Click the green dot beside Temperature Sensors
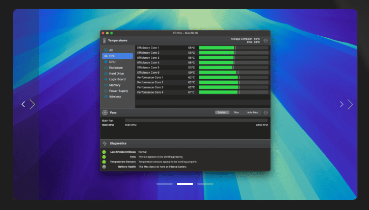 click(104, 162)
